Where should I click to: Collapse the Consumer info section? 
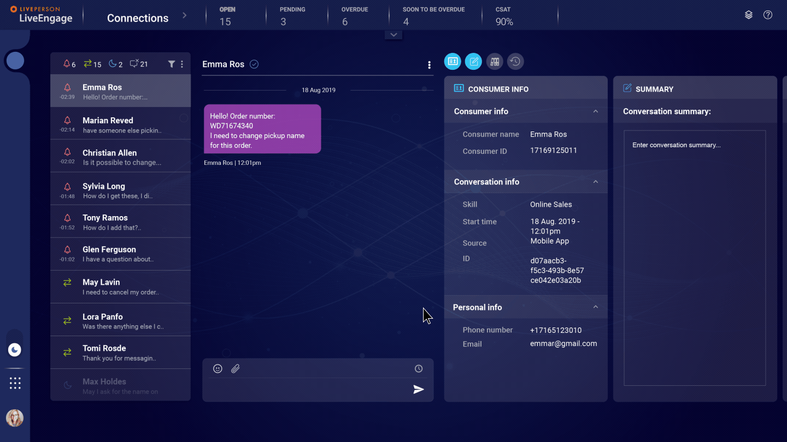596,111
